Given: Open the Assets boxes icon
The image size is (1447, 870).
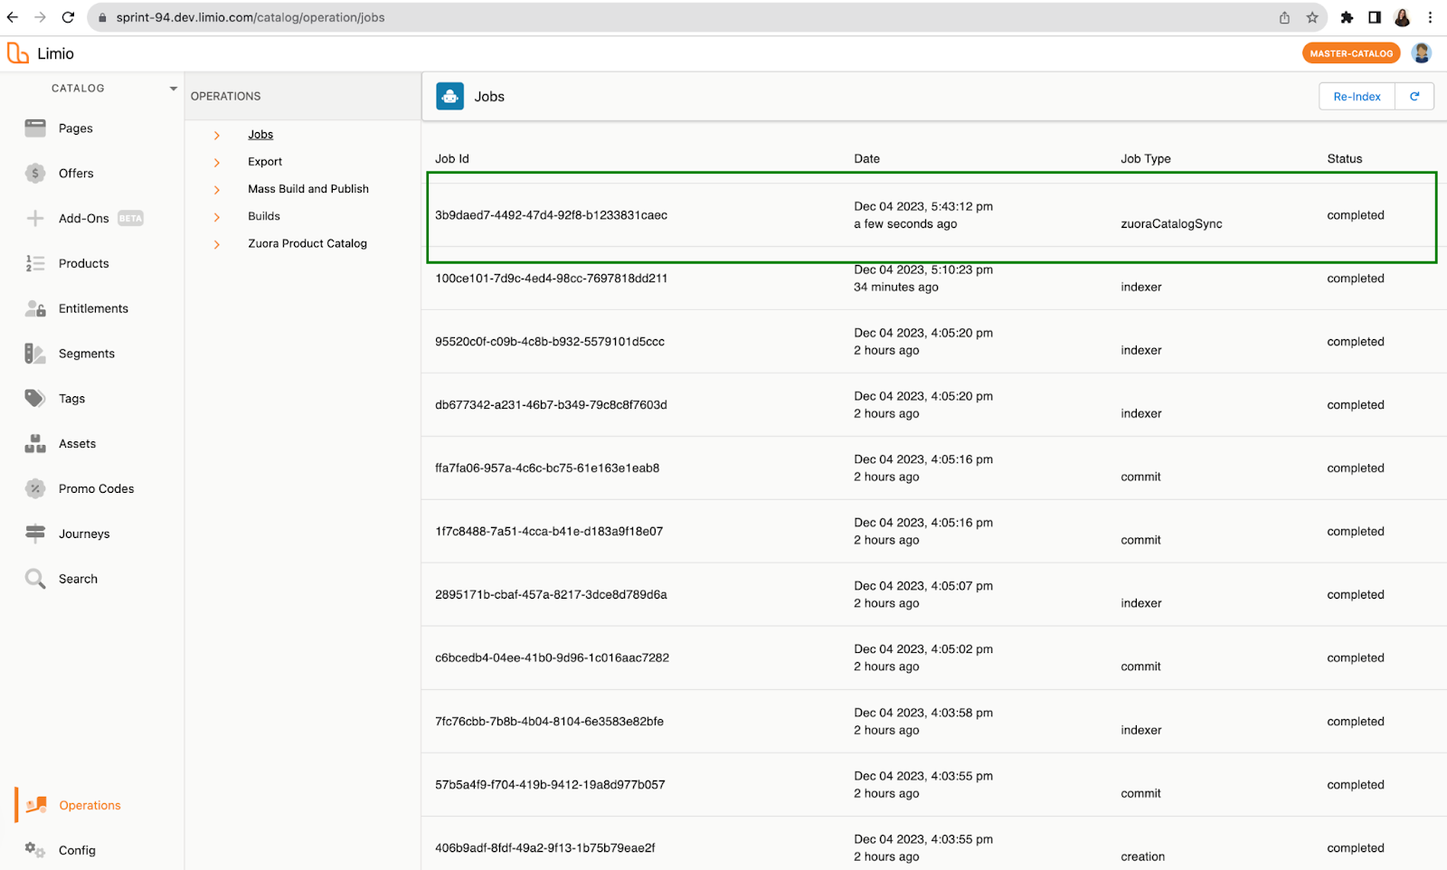Looking at the screenshot, I should pos(35,443).
